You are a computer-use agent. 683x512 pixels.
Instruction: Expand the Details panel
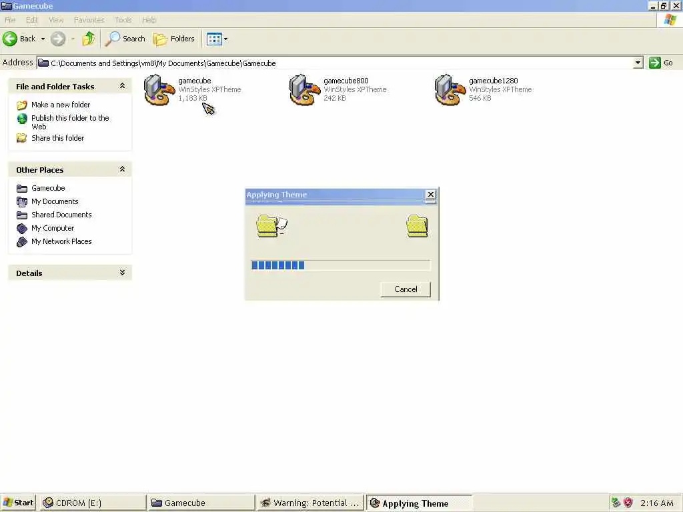[123, 273]
